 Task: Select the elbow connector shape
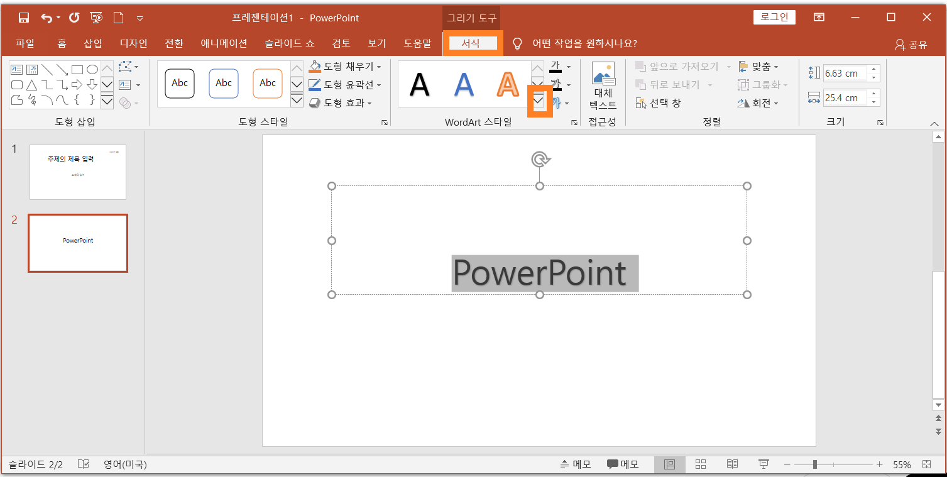pos(47,84)
